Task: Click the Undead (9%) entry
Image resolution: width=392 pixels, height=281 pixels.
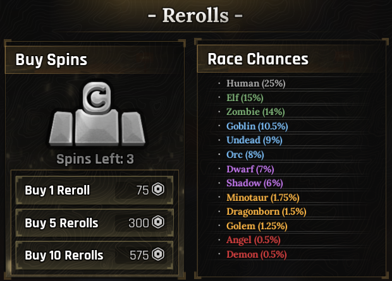Action: tap(254, 140)
